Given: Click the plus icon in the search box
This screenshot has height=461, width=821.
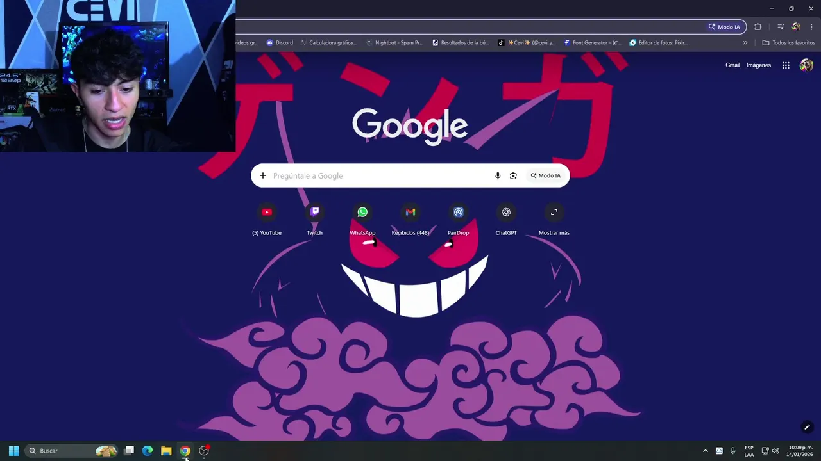Looking at the screenshot, I should (x=263, y=175).
